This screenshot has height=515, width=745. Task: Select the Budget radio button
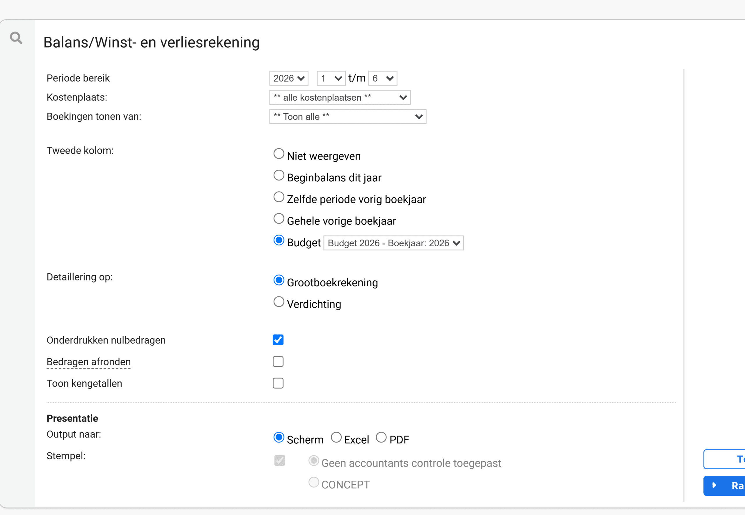point(279,240)
